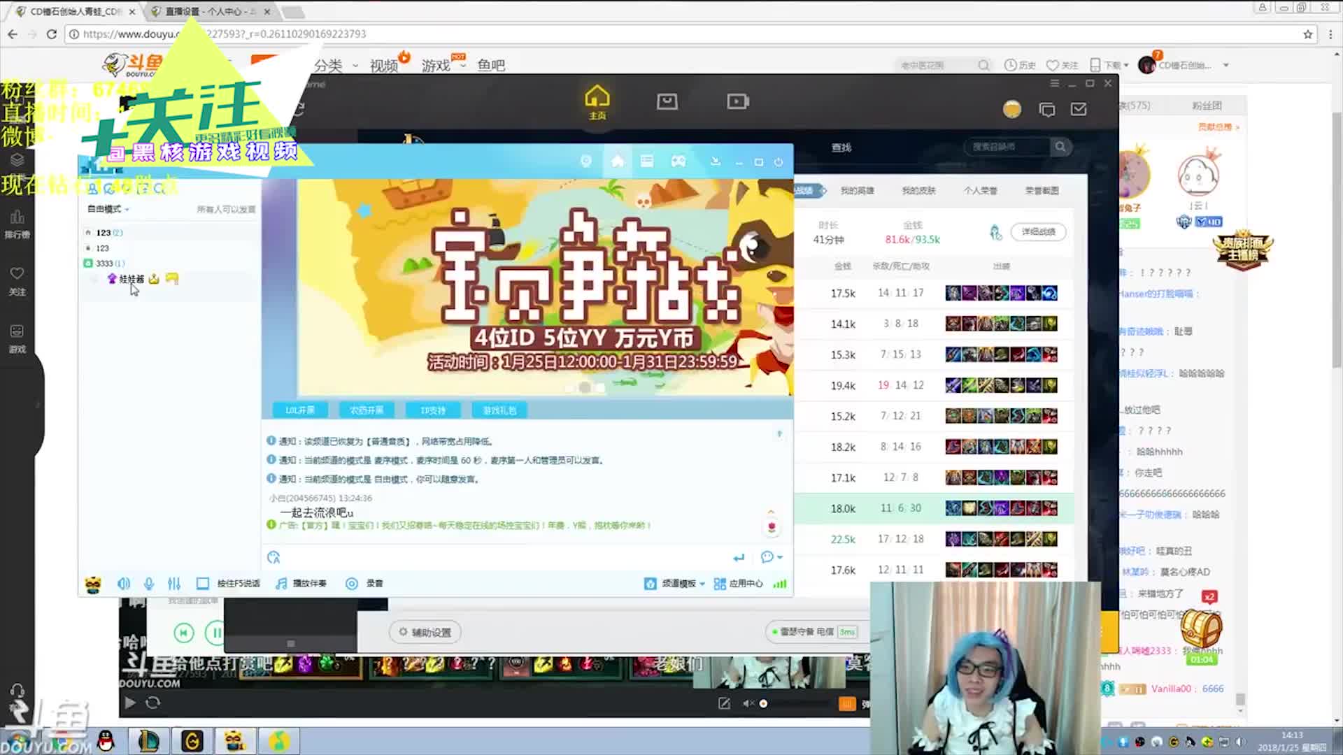Start recording with the 录音 button
The height and width of the screenshot is (755, 1343).
(364, 584)
